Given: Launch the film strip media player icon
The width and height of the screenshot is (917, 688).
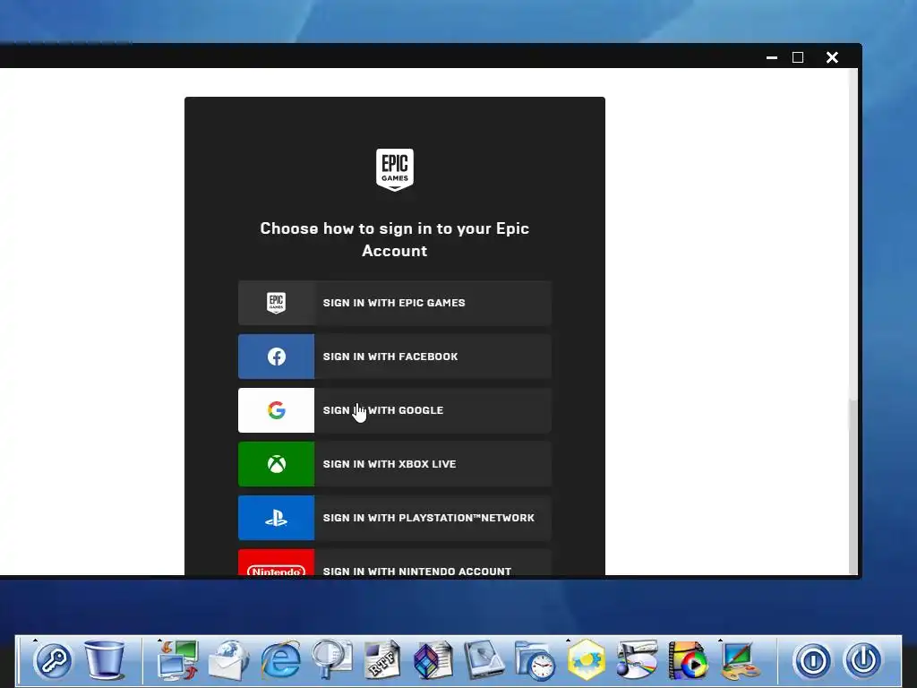Looking at the screenshot, I should [688, 660].
